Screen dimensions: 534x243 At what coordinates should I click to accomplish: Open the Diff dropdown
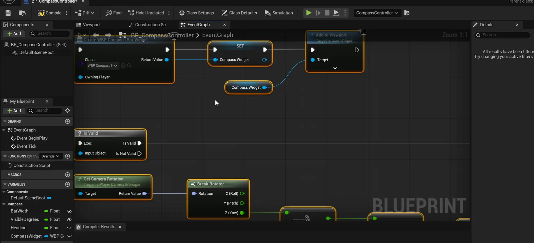pyautogui.click(x=84, y=13)
